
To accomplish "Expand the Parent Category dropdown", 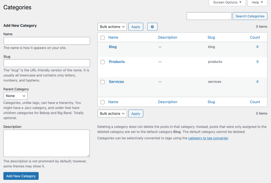I will 16,96.
